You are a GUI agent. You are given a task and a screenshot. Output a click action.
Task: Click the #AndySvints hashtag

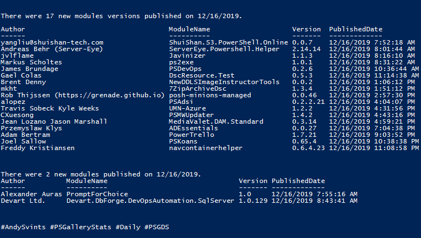(23, 227)
